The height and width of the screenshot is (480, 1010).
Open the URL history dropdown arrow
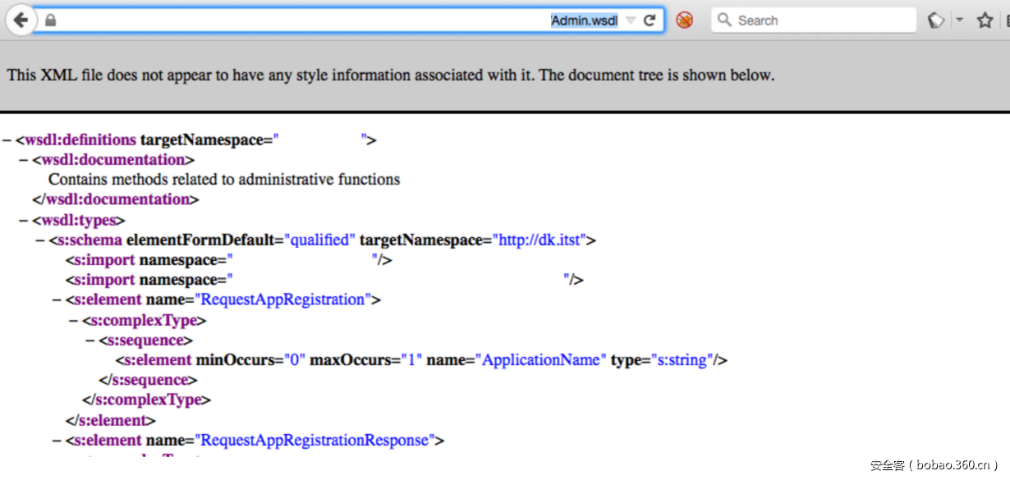630,21
